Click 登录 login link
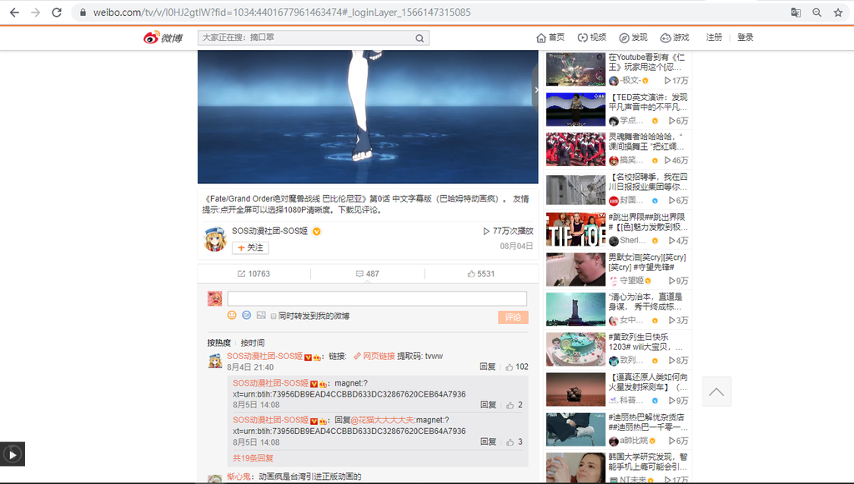Viewport: 854px width, 484px height. click(745, 37)
